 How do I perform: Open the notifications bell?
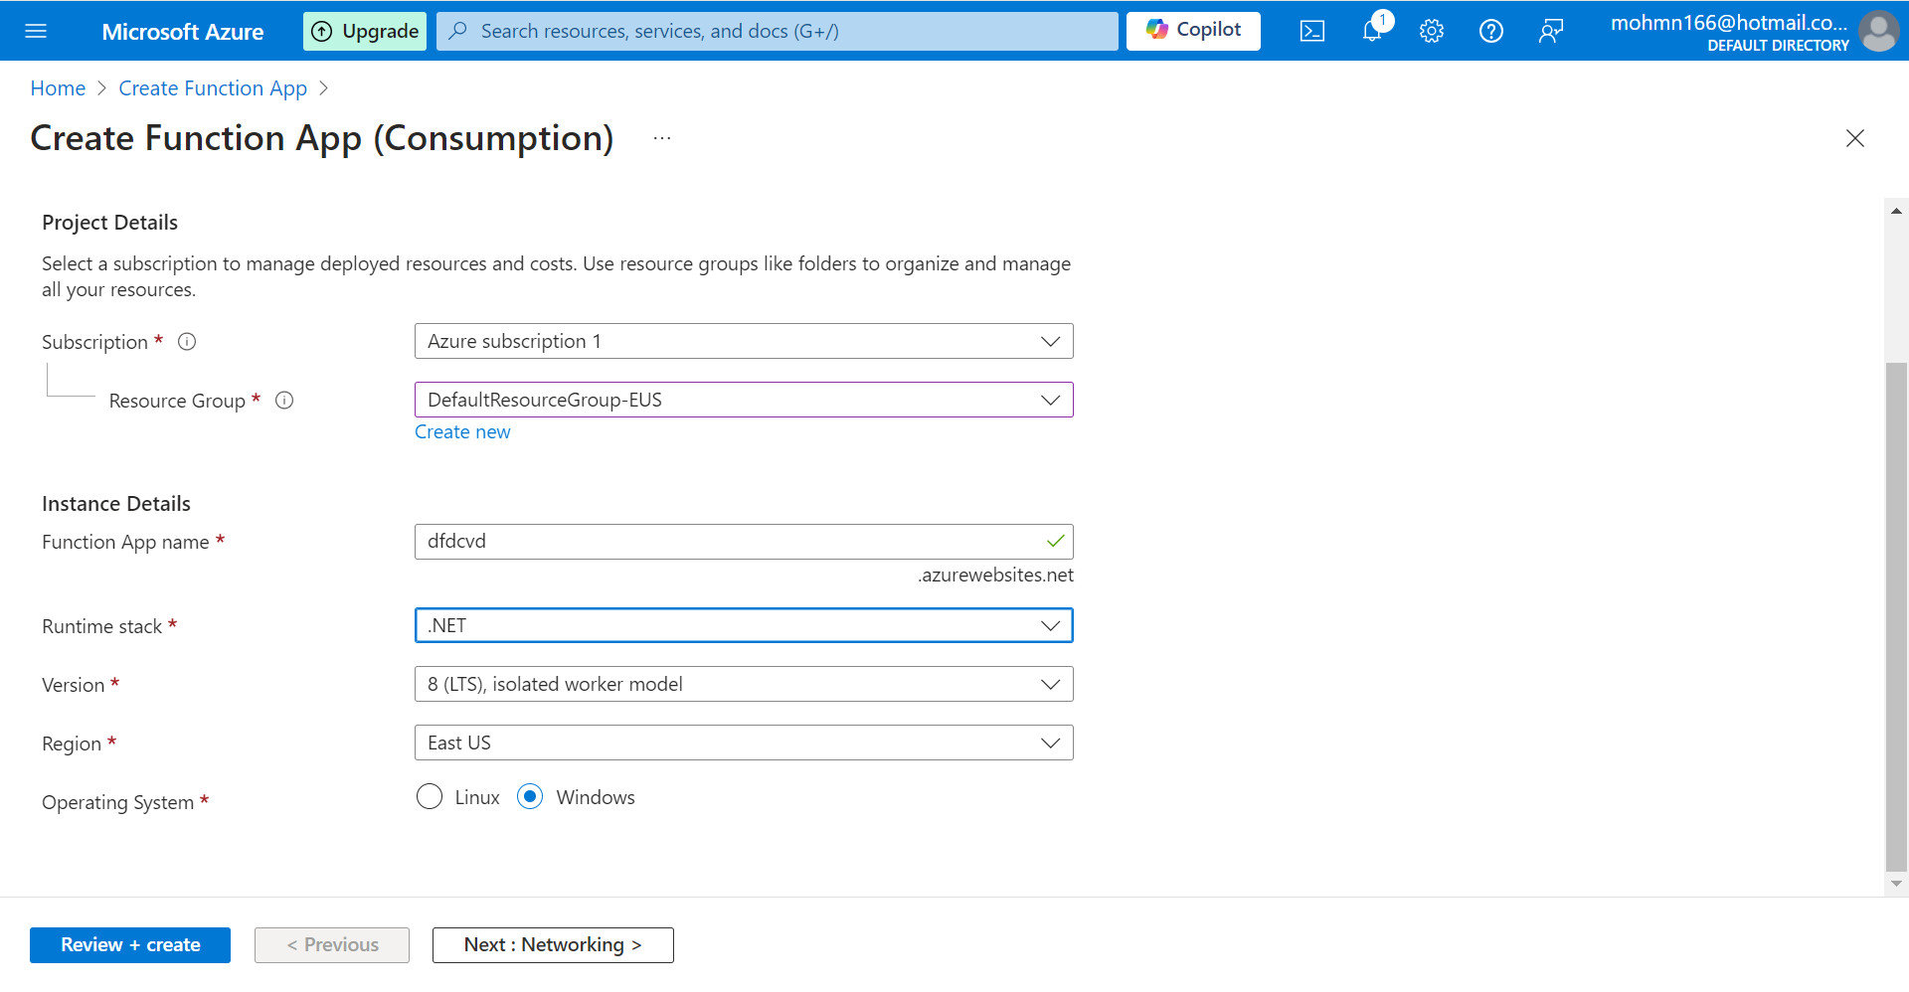point(1372,31)
